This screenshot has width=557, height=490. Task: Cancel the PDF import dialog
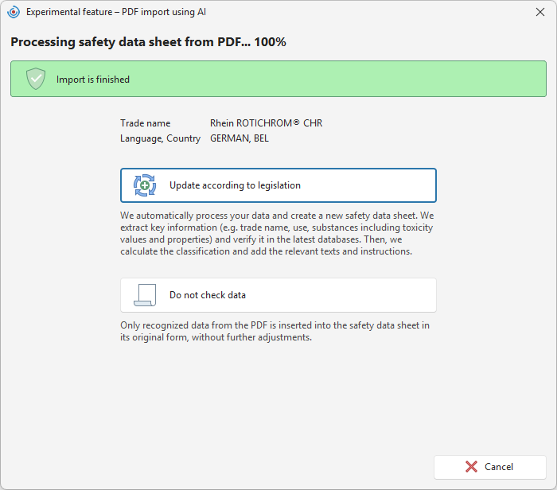490,467
